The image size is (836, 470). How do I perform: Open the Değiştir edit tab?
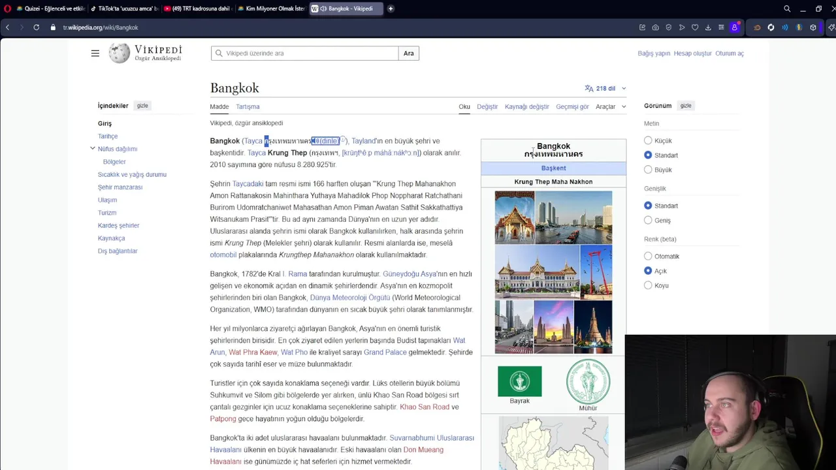tap(487, 106)
